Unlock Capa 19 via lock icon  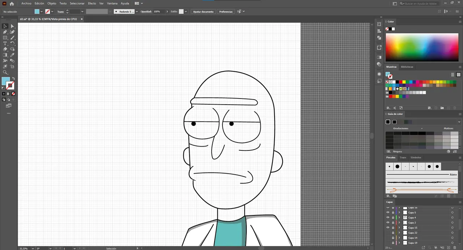click(x=393, y=243)
